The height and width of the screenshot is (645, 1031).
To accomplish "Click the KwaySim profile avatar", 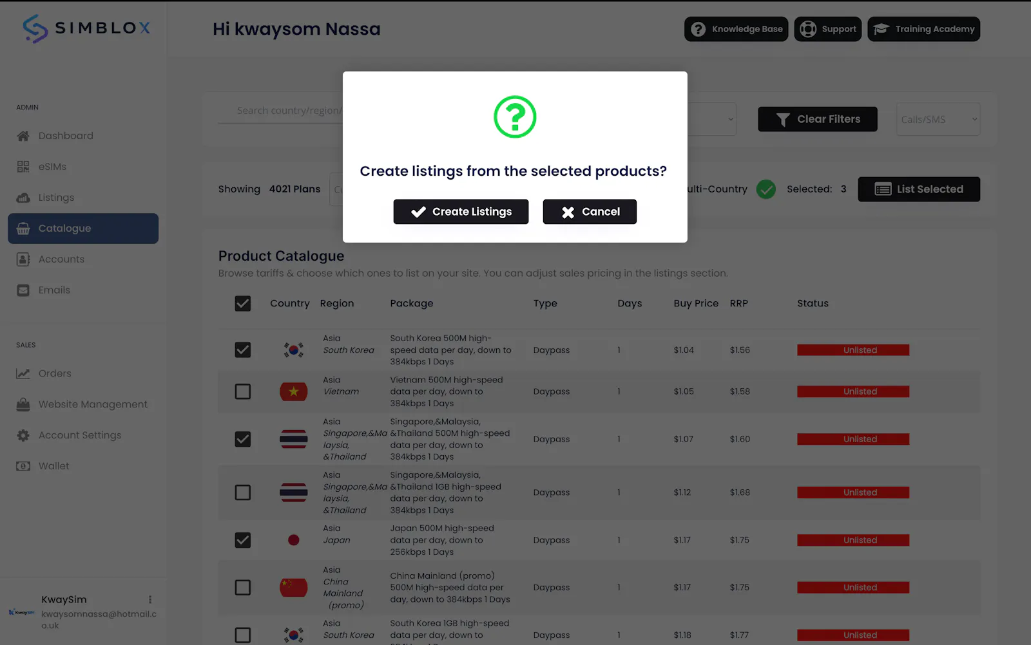I will coord(21,612).
